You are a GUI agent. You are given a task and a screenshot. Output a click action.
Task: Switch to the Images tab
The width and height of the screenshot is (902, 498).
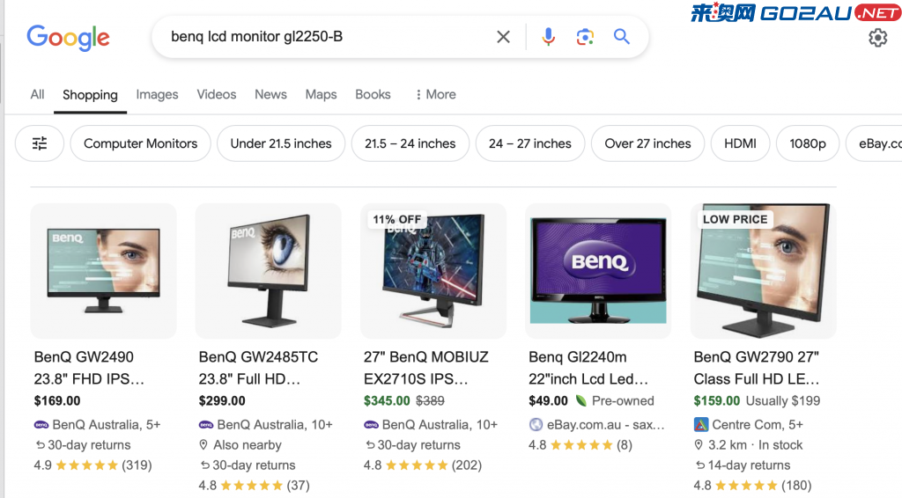click(157, 95)
